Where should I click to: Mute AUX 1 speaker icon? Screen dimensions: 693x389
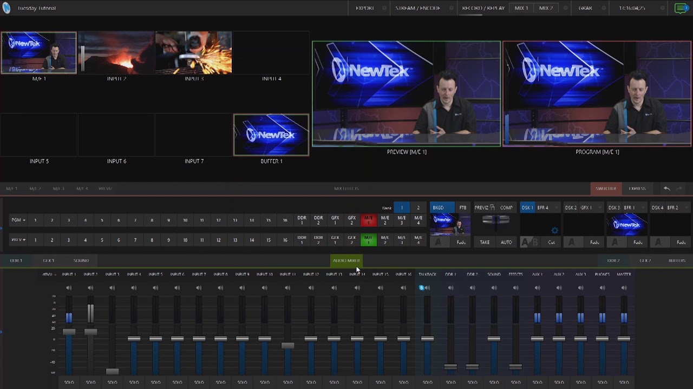pos(537,288)
